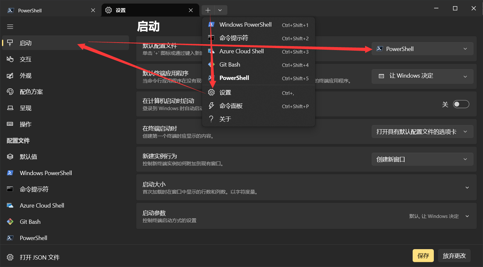The width and height of the screenshot is (483, 267).
Task: Click the Git Bash icon in dropdown menu
Action: click(x=211, y=64)
